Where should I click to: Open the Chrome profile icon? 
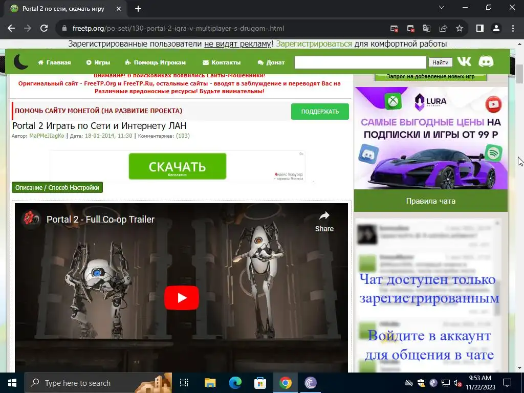coord(496,29)
